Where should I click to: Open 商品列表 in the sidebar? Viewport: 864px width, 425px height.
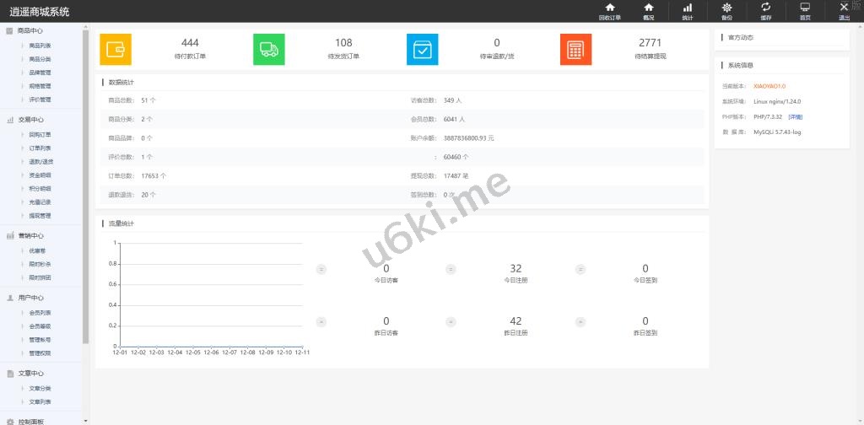tap(40, 46)
